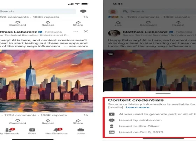Viewport: 196px width, 141px height.
Task: Open the city skyline image
Action: click(x=46, y=81)
